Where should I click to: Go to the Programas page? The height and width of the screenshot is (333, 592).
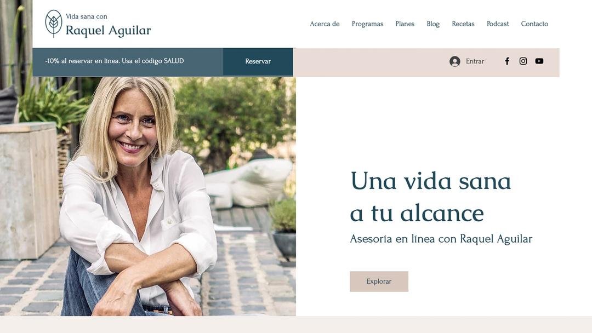coord(367,24)
